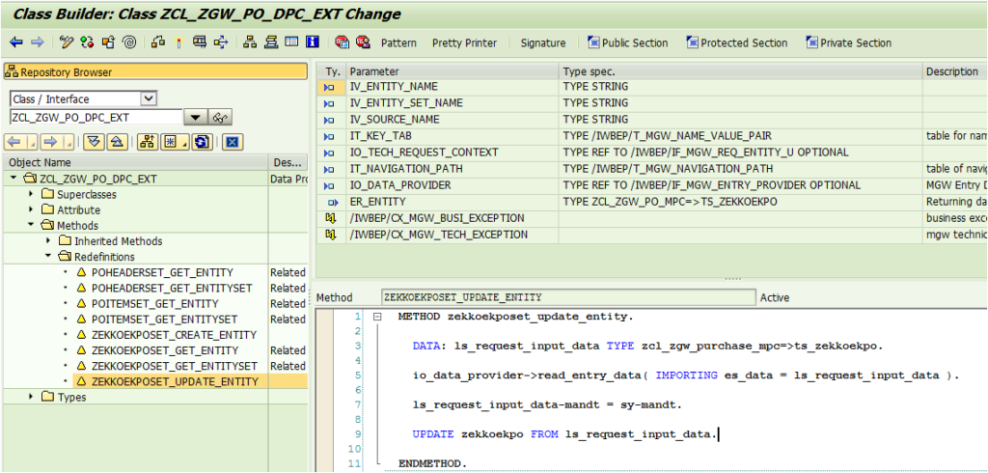Viewport: 988px width, 473px height.
Task: Select ZEKKOEKPOSET_CREATE_ENTITY method
Action: 175,335
